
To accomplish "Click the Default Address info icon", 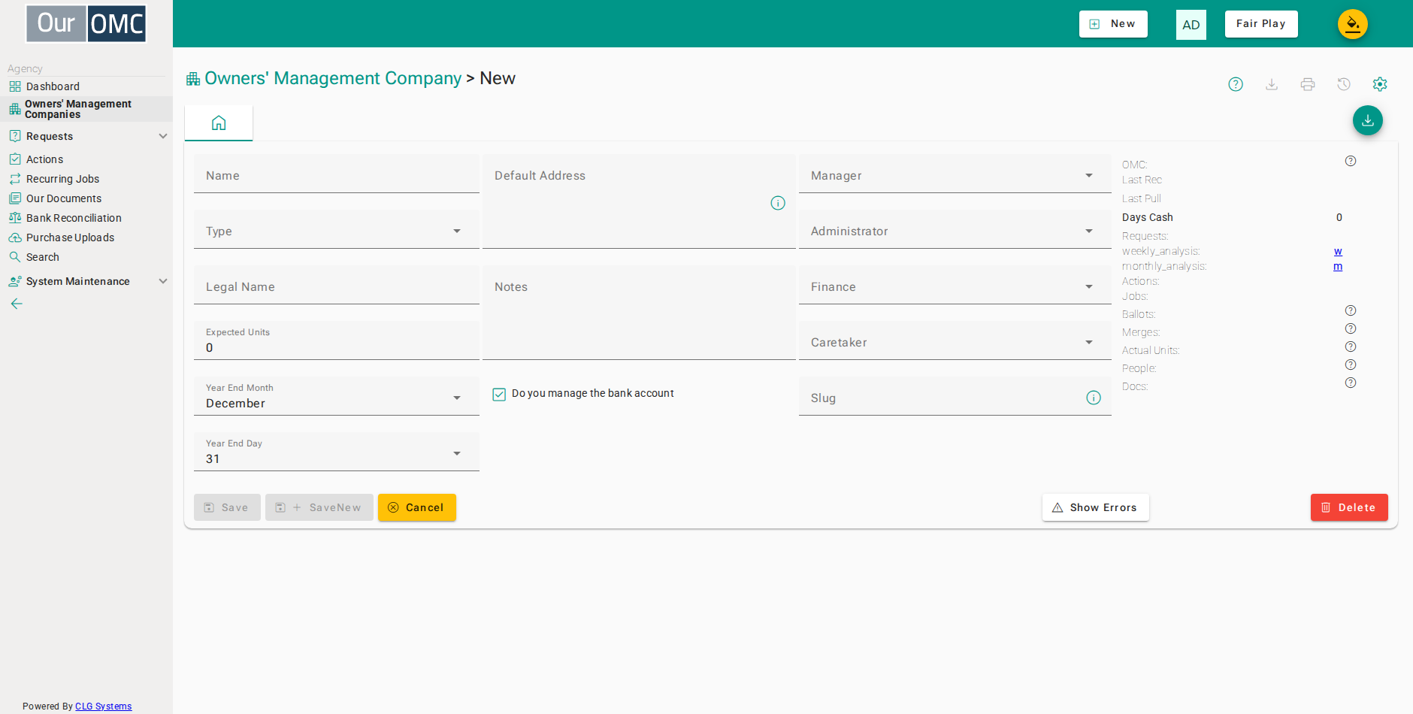I will 778,203.
